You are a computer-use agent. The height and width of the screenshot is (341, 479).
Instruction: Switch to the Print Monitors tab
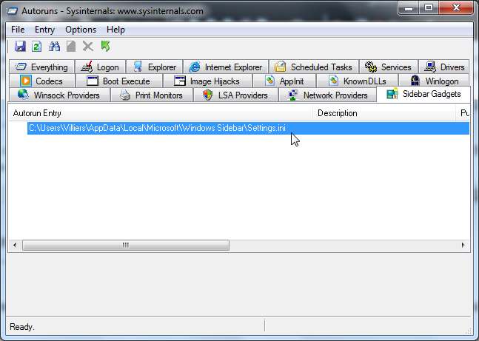tap(152, 95)
